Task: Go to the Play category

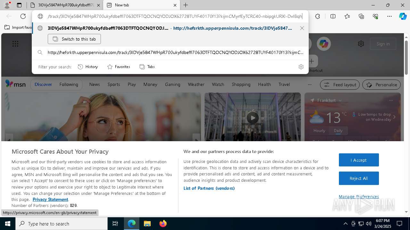Action: (132, 84)
